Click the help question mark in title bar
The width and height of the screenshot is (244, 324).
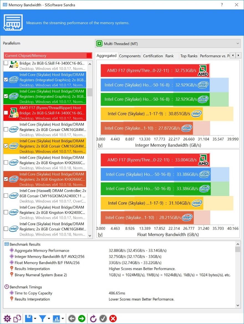(222, 5)
